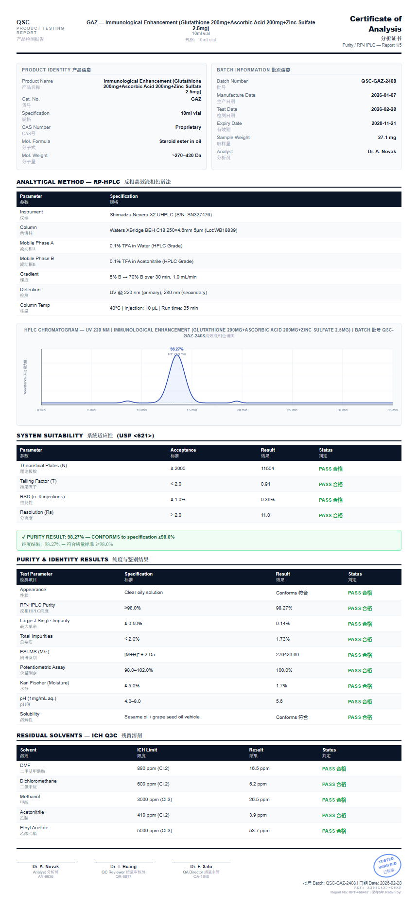Click the '98.27%' peak label on chromatogram
Viewport: 418px width, 908px height.
pos(177,349)
